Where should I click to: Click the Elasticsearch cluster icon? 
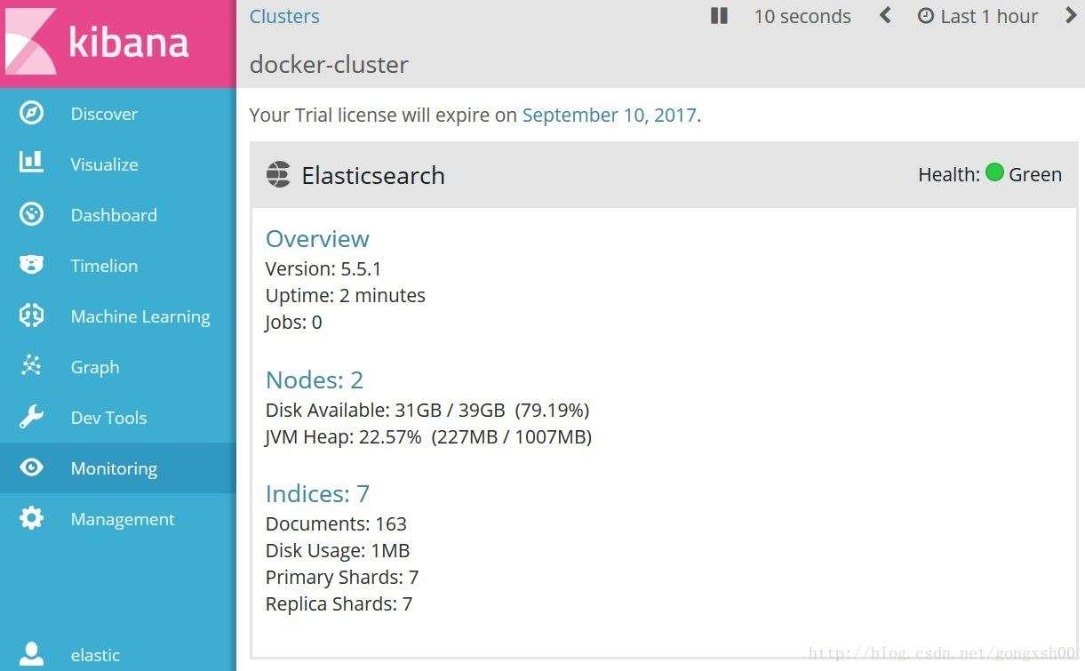pyautogui.click(x=278, y=174)
